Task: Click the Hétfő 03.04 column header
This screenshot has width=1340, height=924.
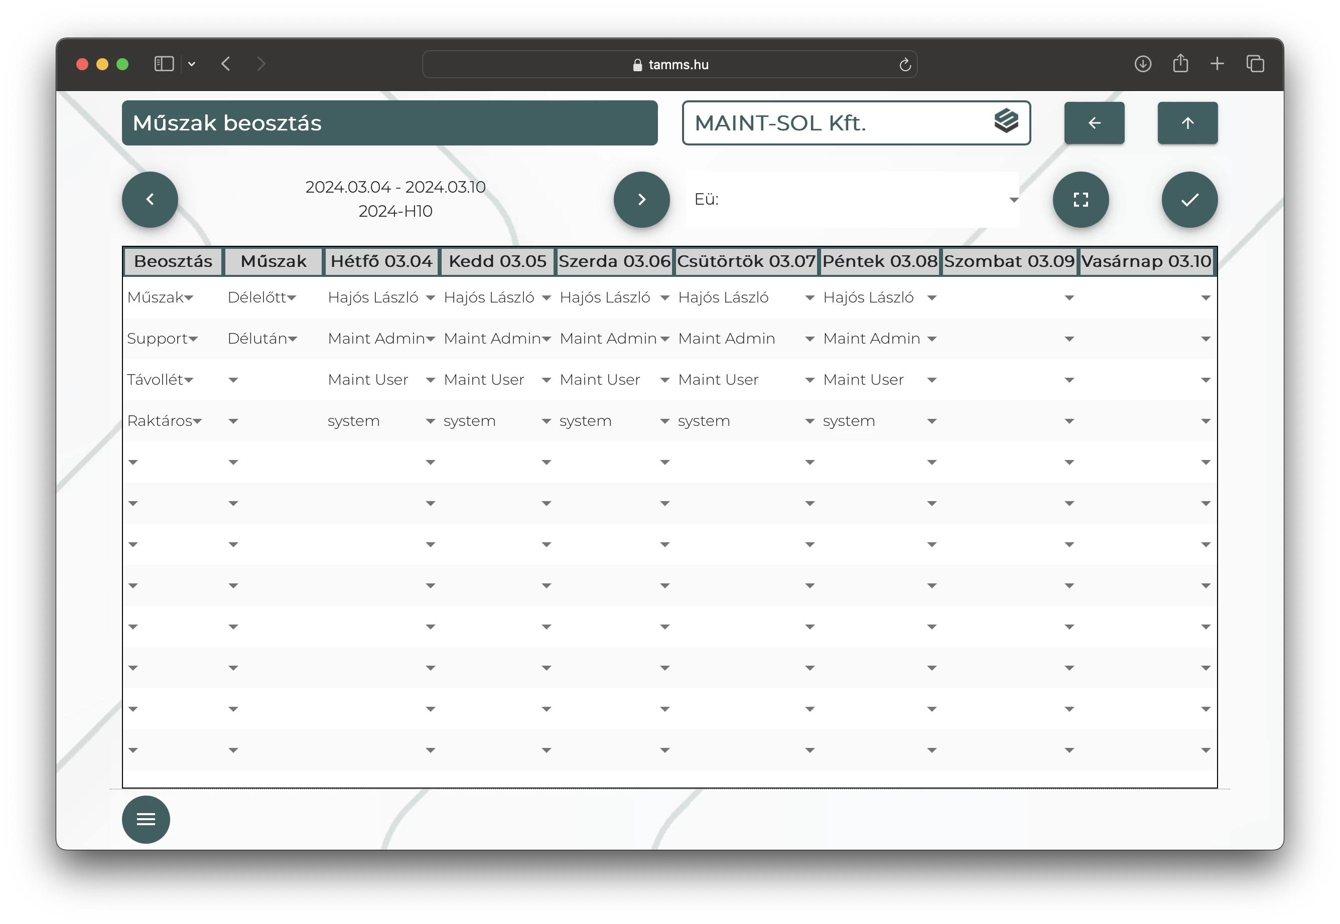Action: (x=381, y=261)
